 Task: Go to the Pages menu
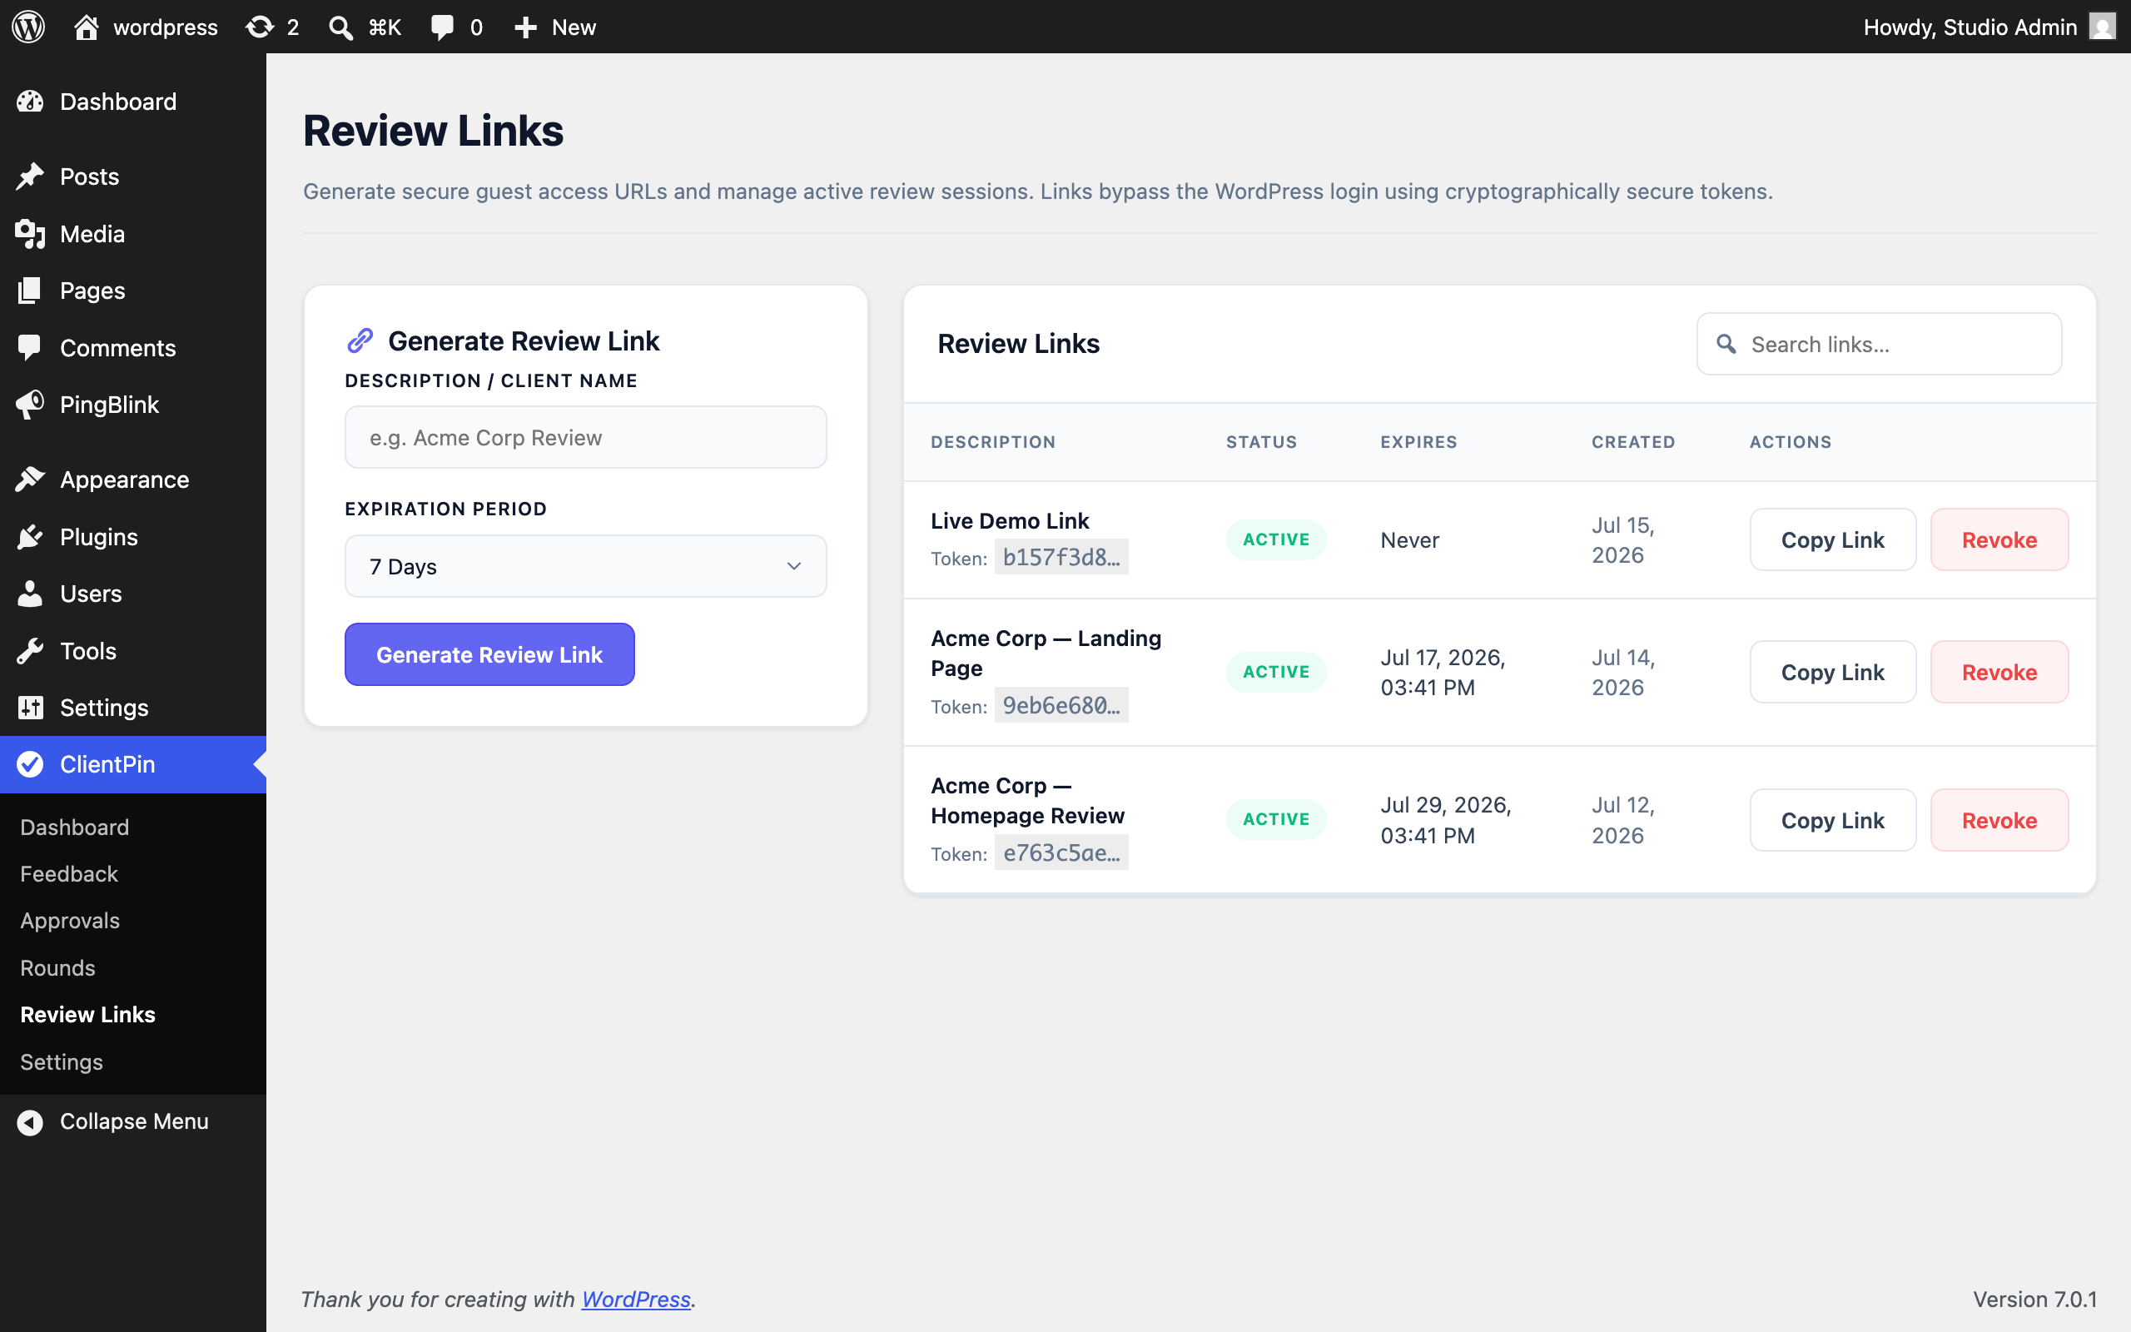tap(133, 290)
